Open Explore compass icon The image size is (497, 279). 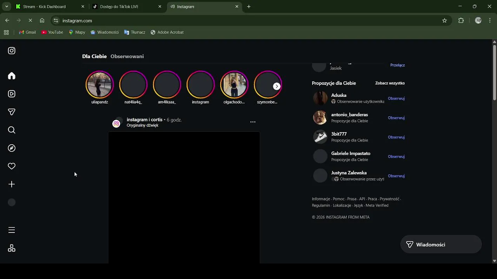(x=12, y=148)
